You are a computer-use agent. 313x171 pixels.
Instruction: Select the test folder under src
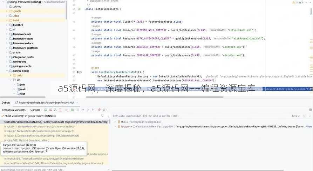22,94
